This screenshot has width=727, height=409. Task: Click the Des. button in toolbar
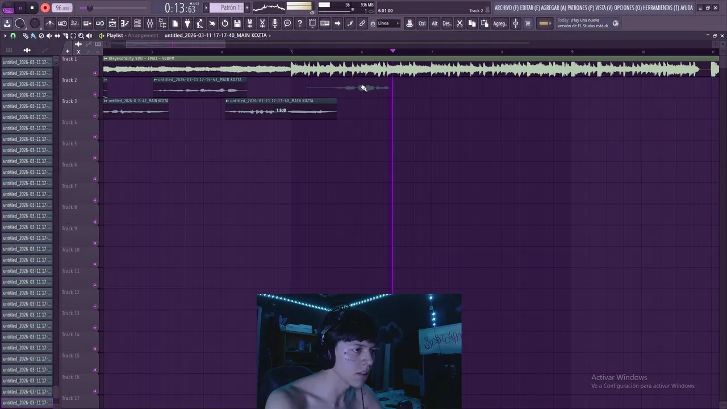[x=447, y=23]
